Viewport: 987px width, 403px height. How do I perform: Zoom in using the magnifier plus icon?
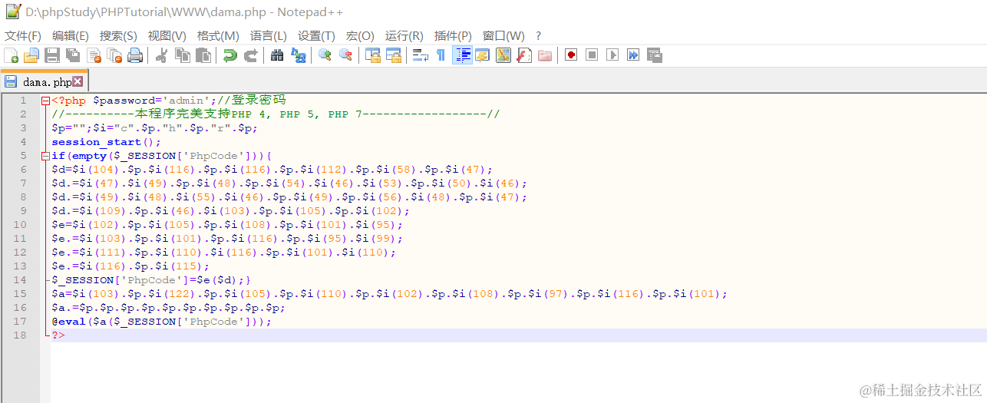325,55
